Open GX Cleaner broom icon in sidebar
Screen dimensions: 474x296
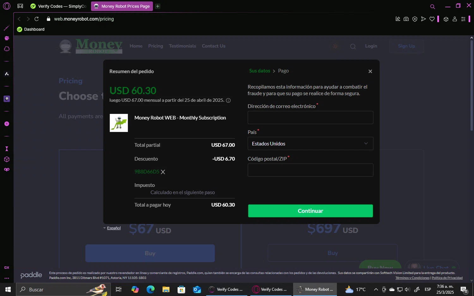(x=7, y=28)
